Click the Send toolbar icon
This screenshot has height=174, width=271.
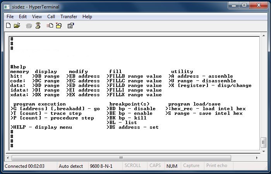[x=50, y=26]
